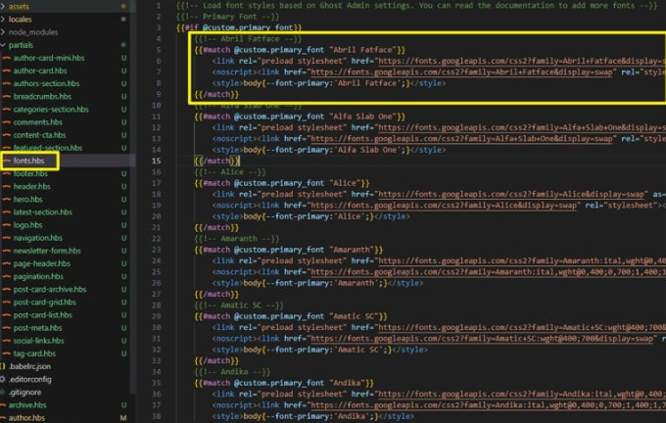Viewport: 666px width, 423px height.
Task: Open post-card-grid.hbs file
Action: pos(45,302)
